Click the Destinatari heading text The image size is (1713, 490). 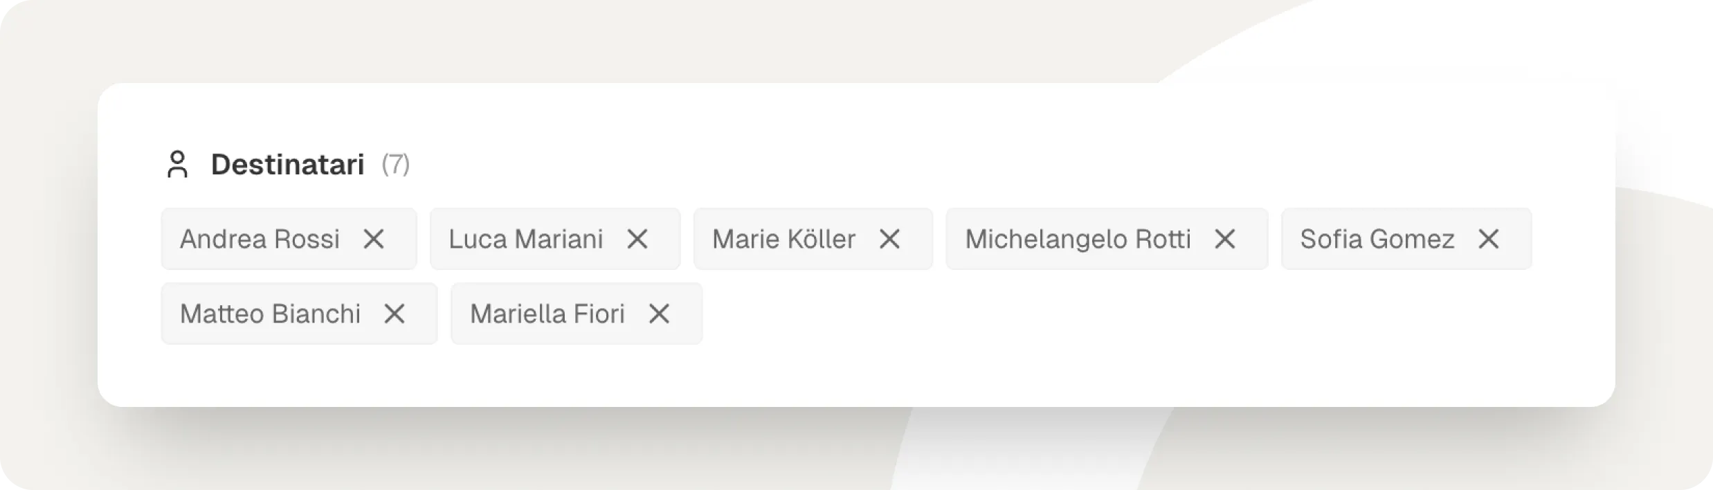[x=287, y=165]
